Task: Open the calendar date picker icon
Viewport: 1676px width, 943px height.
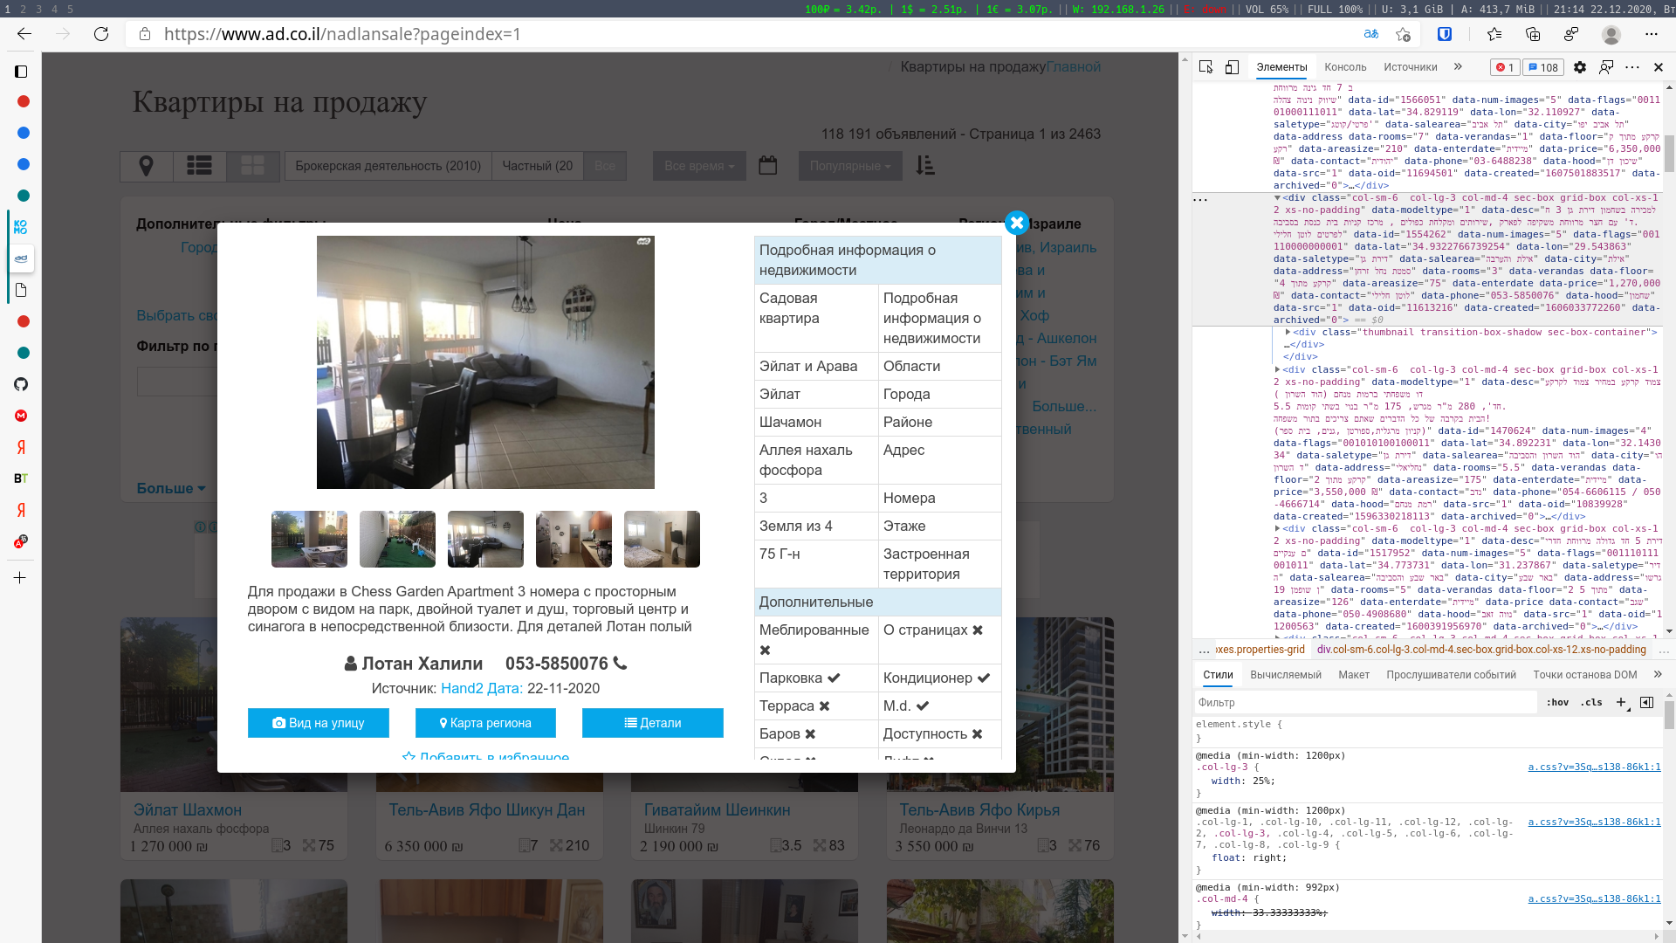Action: tap(767, 165)
